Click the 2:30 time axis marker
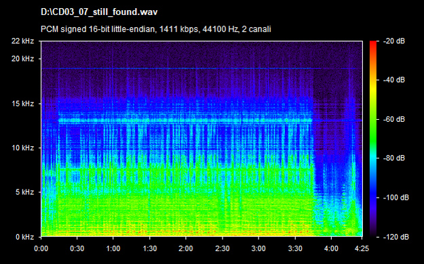This screenshot has height=264, width=424. click(223, 248)
